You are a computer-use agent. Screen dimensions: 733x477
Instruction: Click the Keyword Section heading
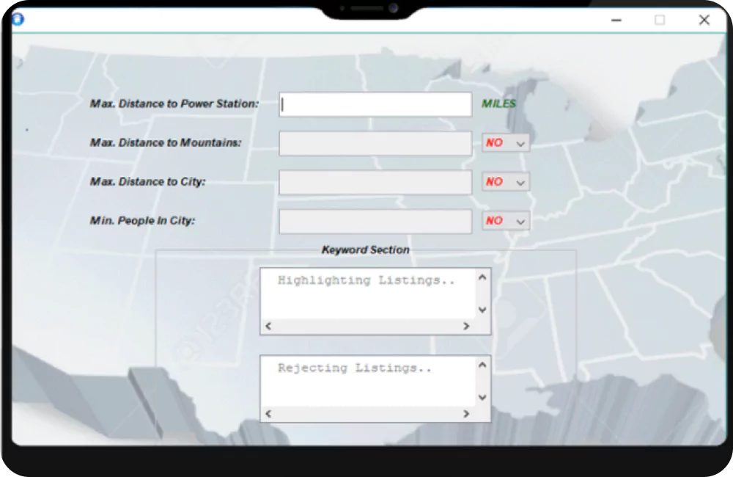point(366,250)
